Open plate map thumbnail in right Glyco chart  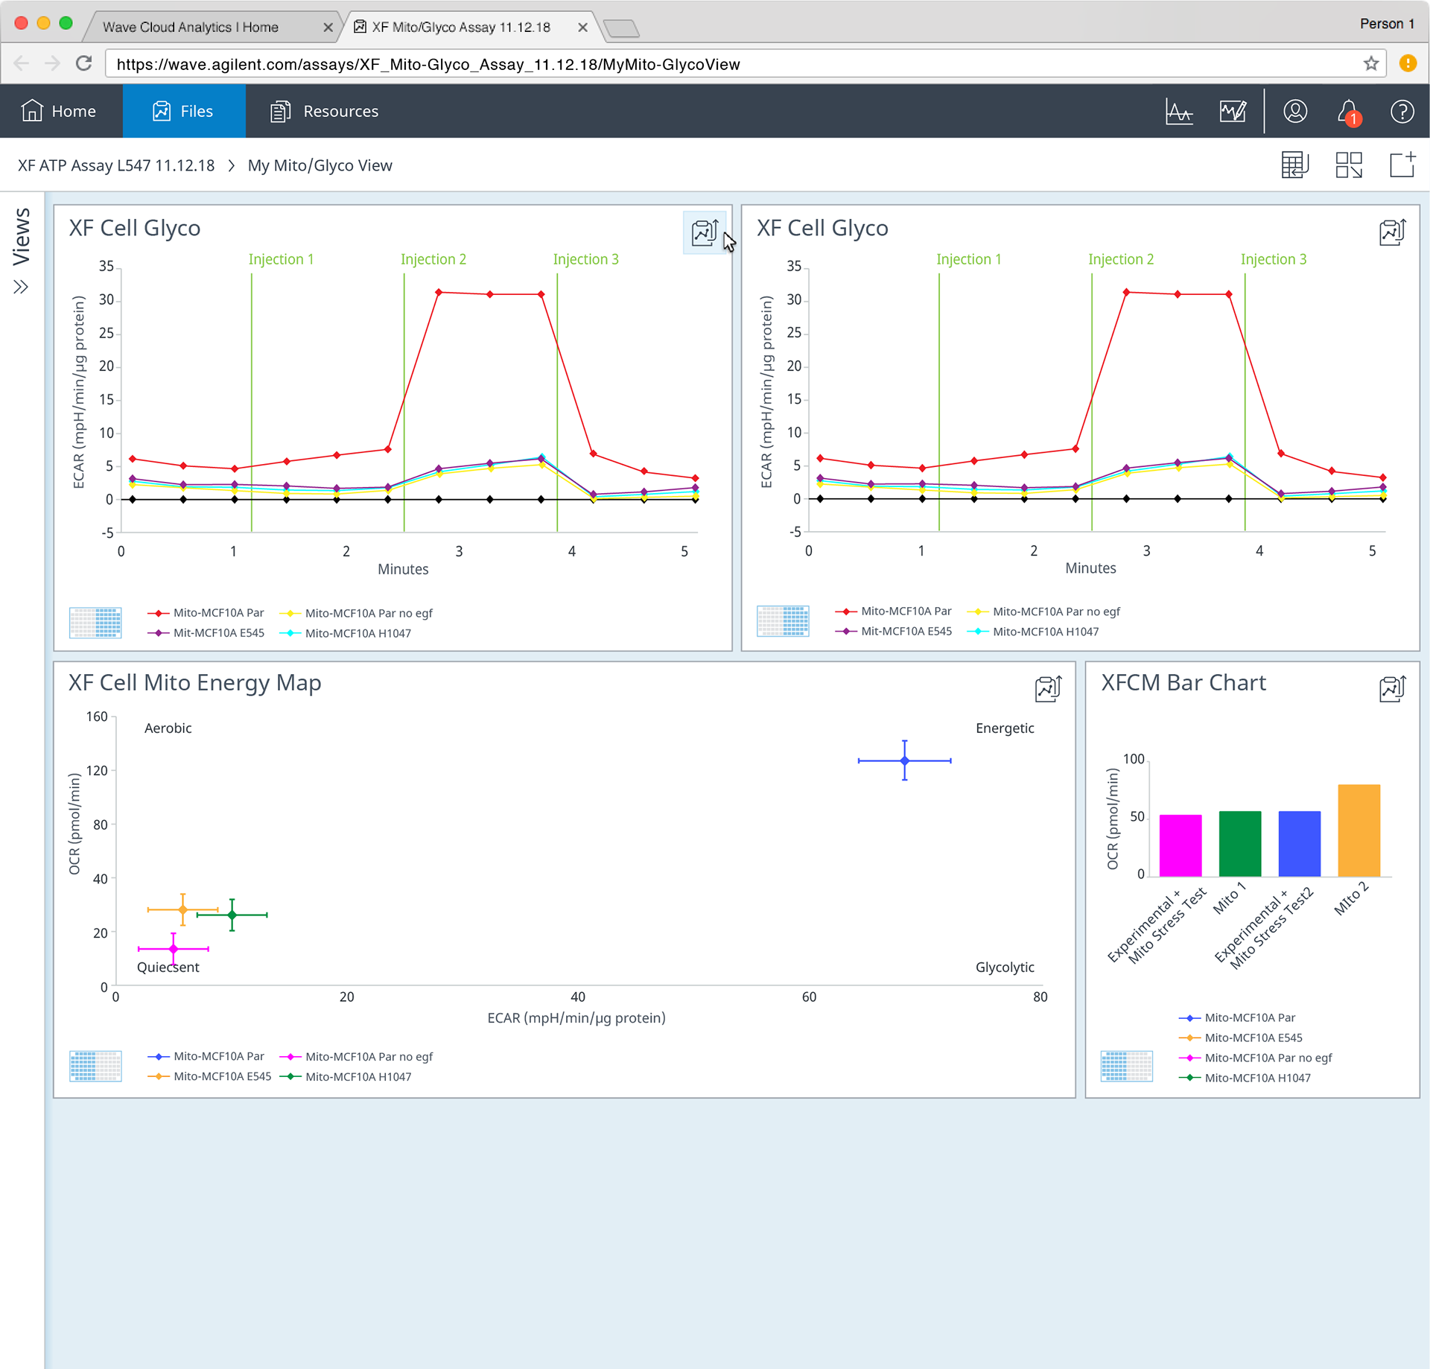783,621
